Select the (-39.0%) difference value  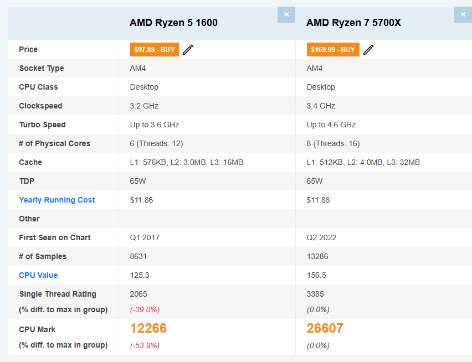pos(145,309)
